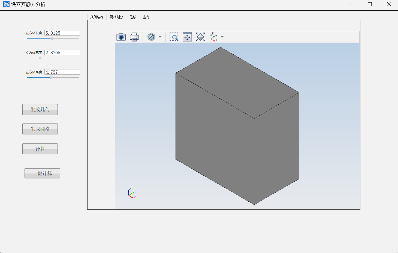
Task: Click the zoom extents icon
Action: point(200,37)
